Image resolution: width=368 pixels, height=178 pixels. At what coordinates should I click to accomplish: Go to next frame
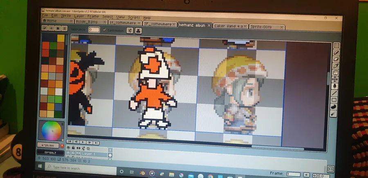click(x=90, y=143)
